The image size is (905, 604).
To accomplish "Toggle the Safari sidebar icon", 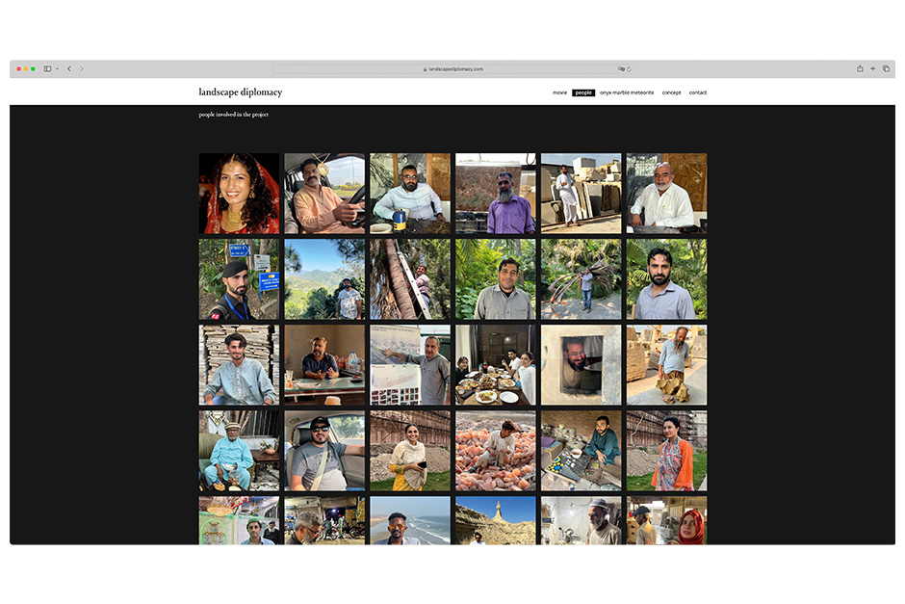I will (47, 68).
